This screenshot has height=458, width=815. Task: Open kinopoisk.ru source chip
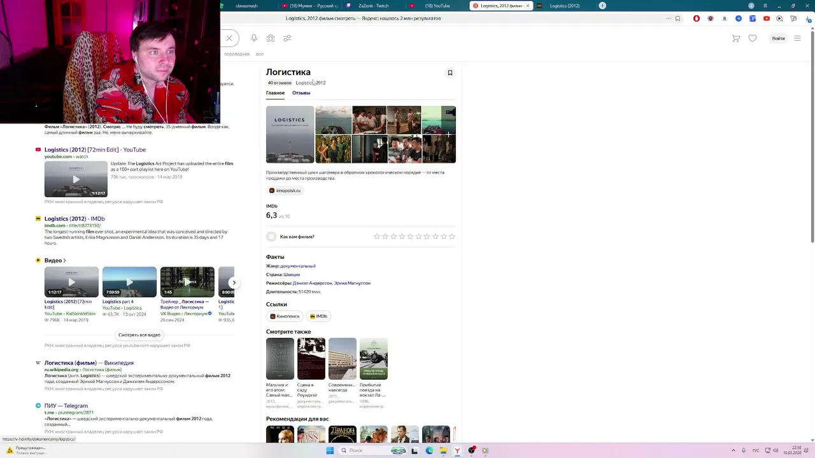coord(285,190)
